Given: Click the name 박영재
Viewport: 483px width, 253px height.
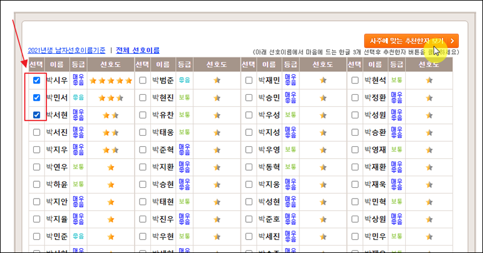Looking at the screenshot, I should [375, 150].
